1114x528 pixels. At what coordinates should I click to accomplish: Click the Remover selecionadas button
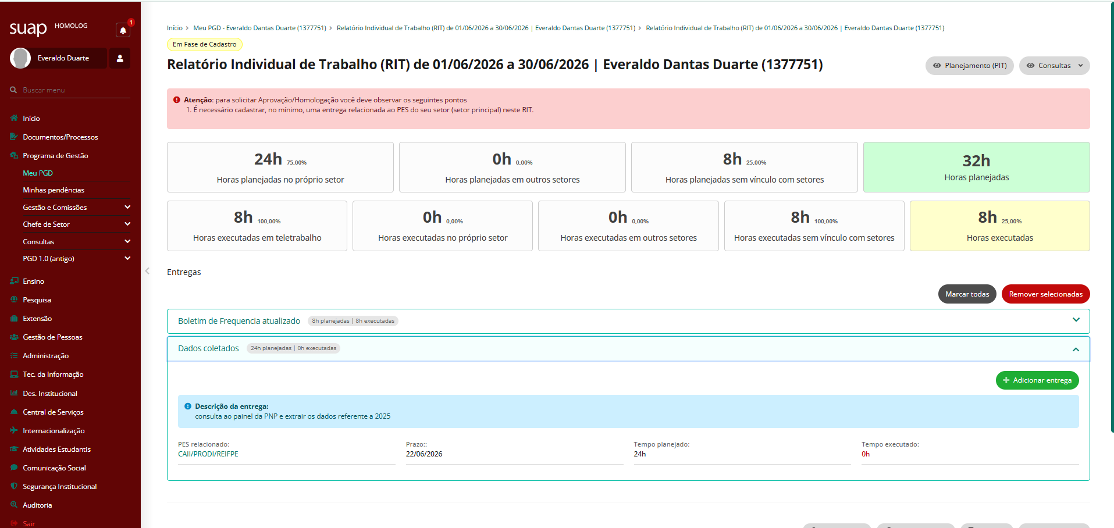point(1045,294)
